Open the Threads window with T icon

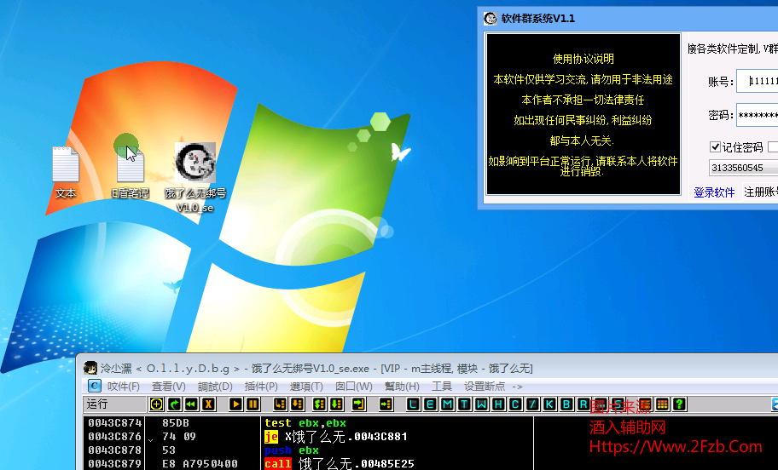point(464,404)
